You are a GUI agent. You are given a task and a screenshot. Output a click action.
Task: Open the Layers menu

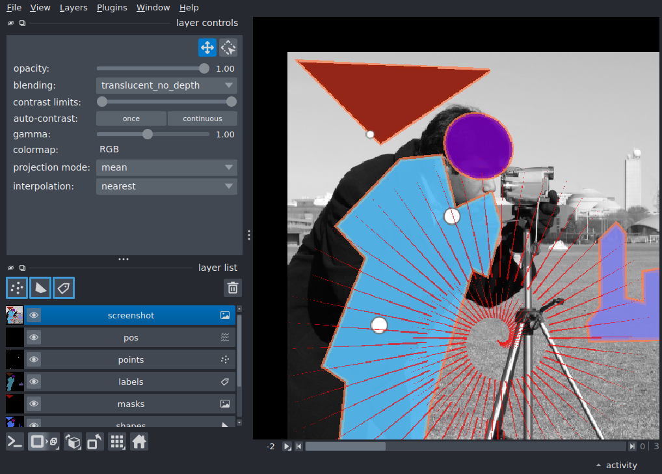[73, 8]
